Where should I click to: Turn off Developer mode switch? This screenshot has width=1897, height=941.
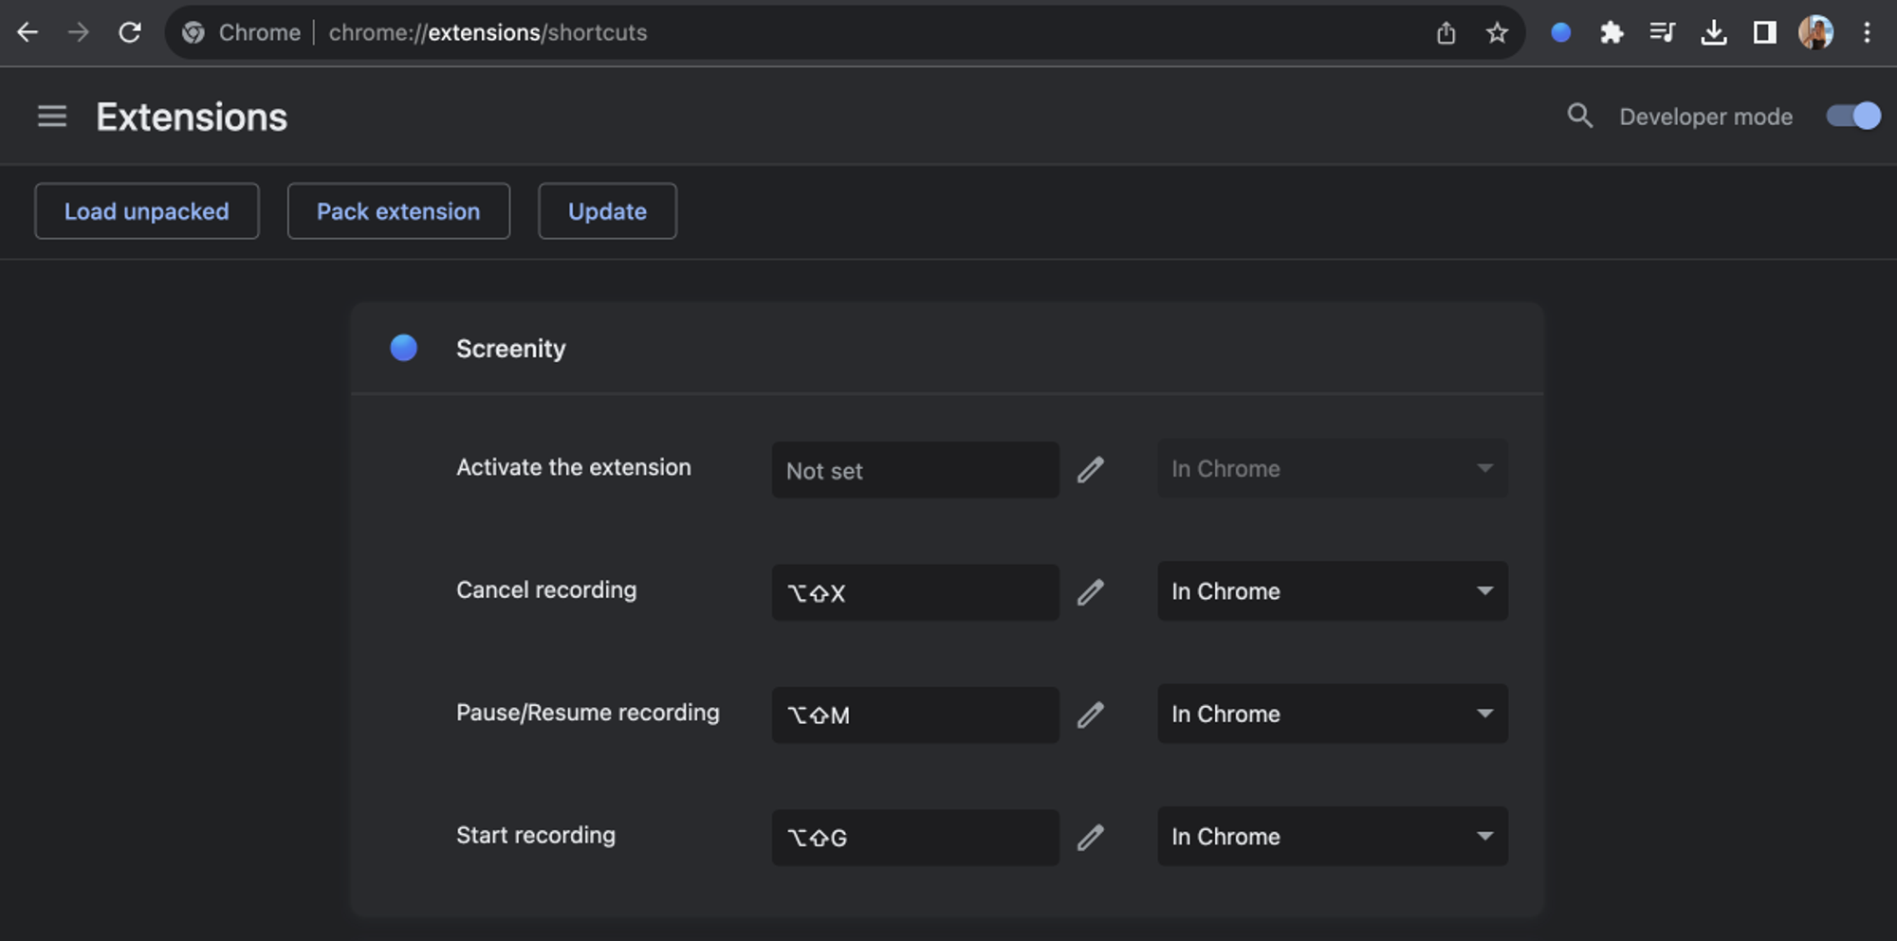(x=1853, y=116)
